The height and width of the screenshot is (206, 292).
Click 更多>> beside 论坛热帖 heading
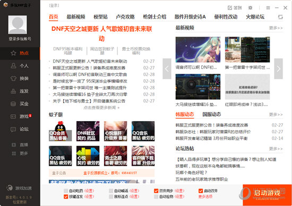click(276, 149)
